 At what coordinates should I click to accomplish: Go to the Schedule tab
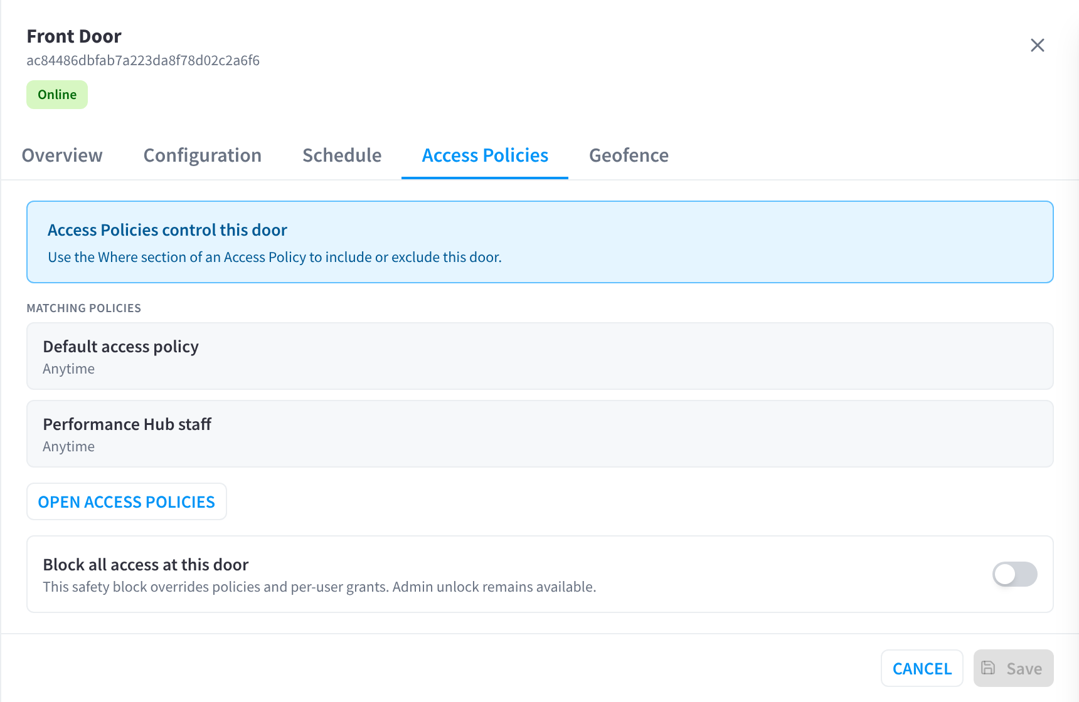point(342,155)
